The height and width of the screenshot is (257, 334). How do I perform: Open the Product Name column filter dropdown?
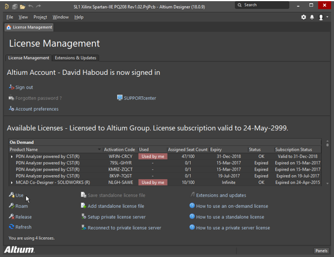tap(99, 149)
